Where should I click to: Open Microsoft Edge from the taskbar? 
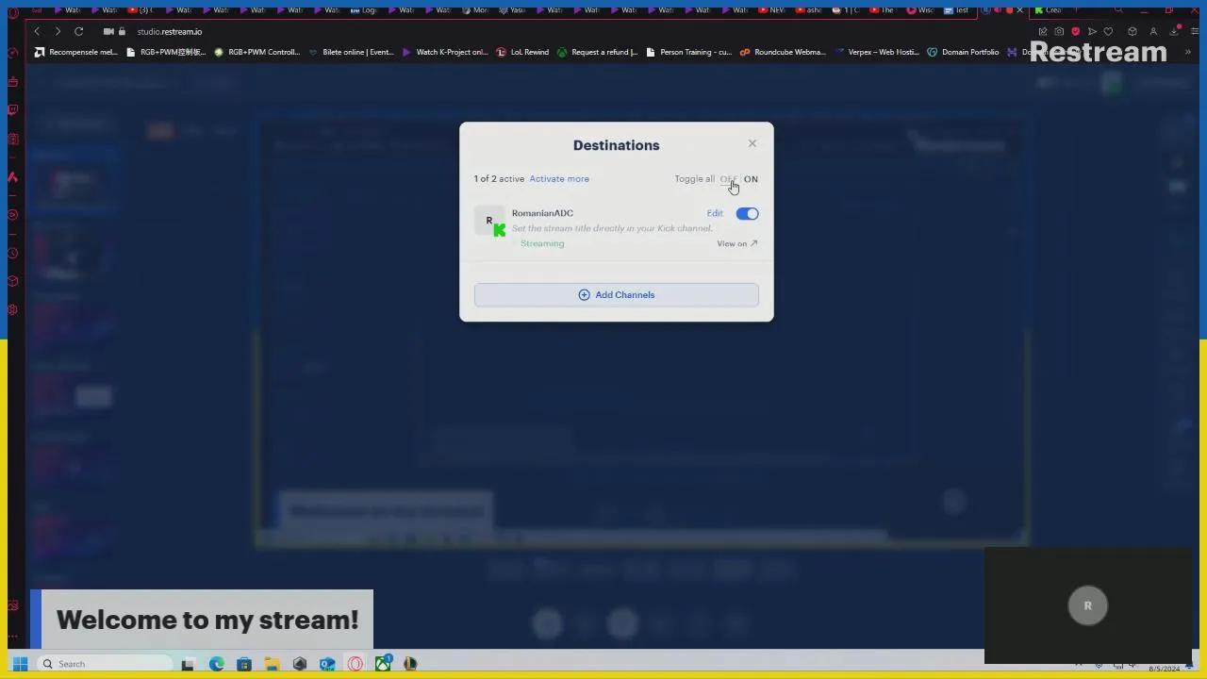[x=217, y=664]
